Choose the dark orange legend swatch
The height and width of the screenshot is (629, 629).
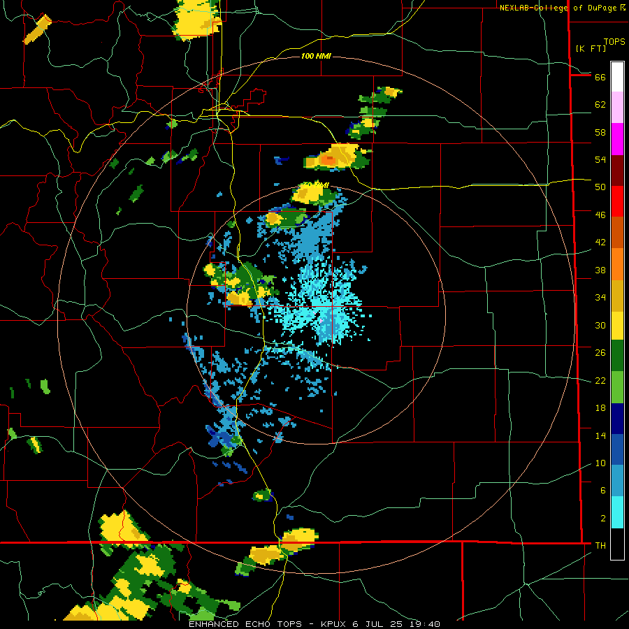point(617,232)
